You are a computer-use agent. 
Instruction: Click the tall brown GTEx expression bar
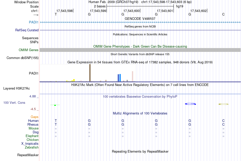point(90,73)
